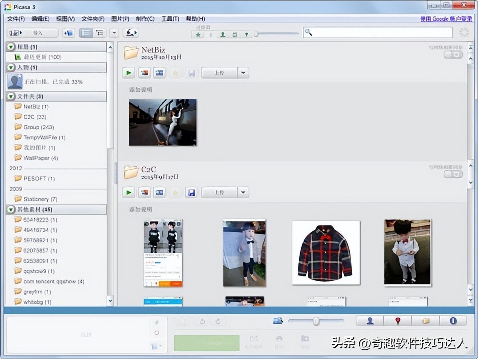Create movie presentation for NetBiz folder
This screenshot has height=359, width=478.
[x=160, y=73]
